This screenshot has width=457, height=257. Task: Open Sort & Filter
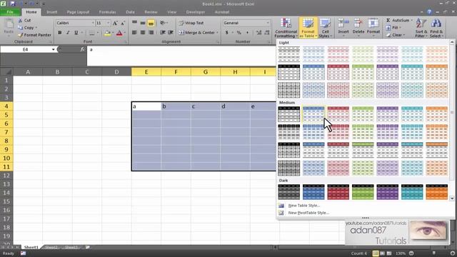click(x=421, y=28)
